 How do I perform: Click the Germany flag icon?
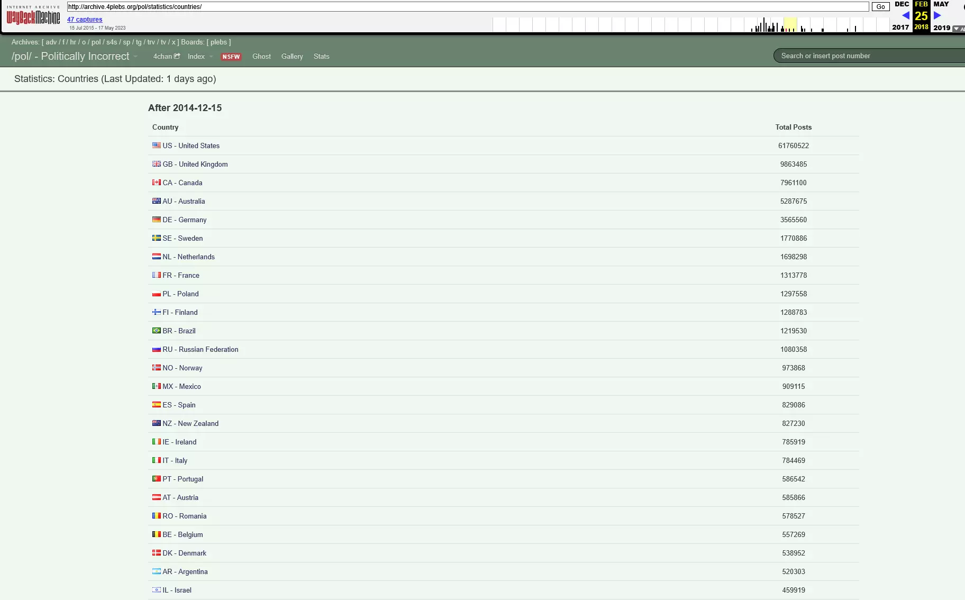(x=157, y=219)
